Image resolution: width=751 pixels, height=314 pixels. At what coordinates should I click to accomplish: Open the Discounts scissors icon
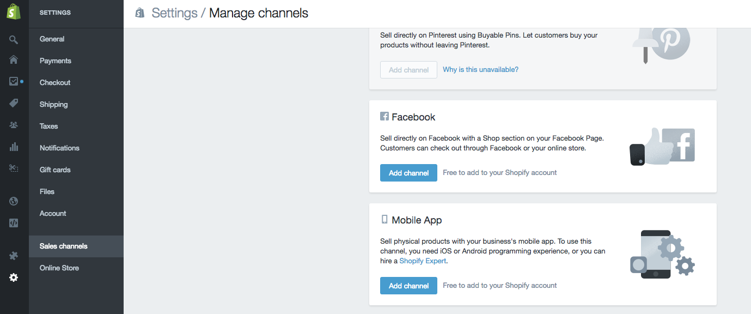(x=14, y=168)
